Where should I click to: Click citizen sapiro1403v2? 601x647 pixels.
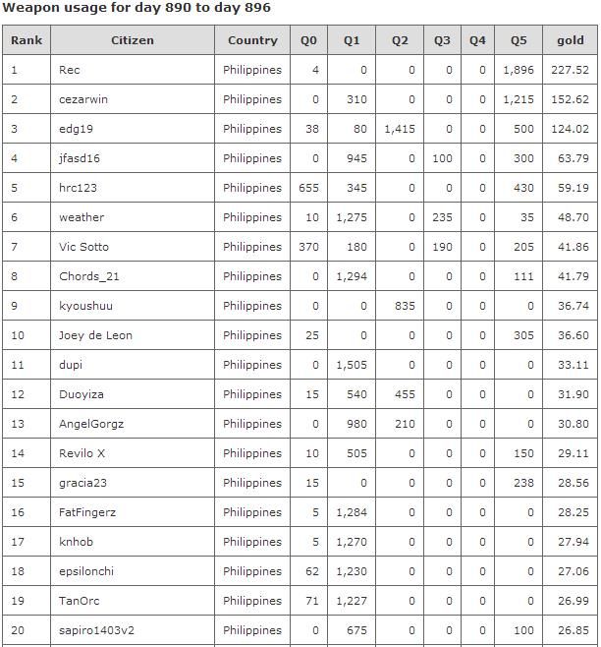point(96,630)
